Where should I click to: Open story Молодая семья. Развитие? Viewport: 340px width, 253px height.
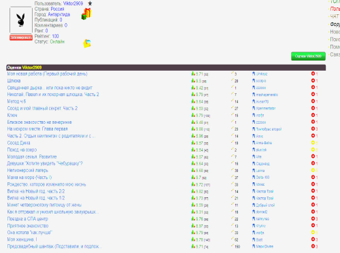(x=32, y=156)
